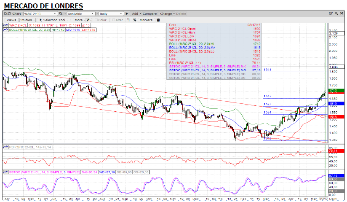Open the More dropdown
The image size is (347, 202).
click(x=79, y=20)
